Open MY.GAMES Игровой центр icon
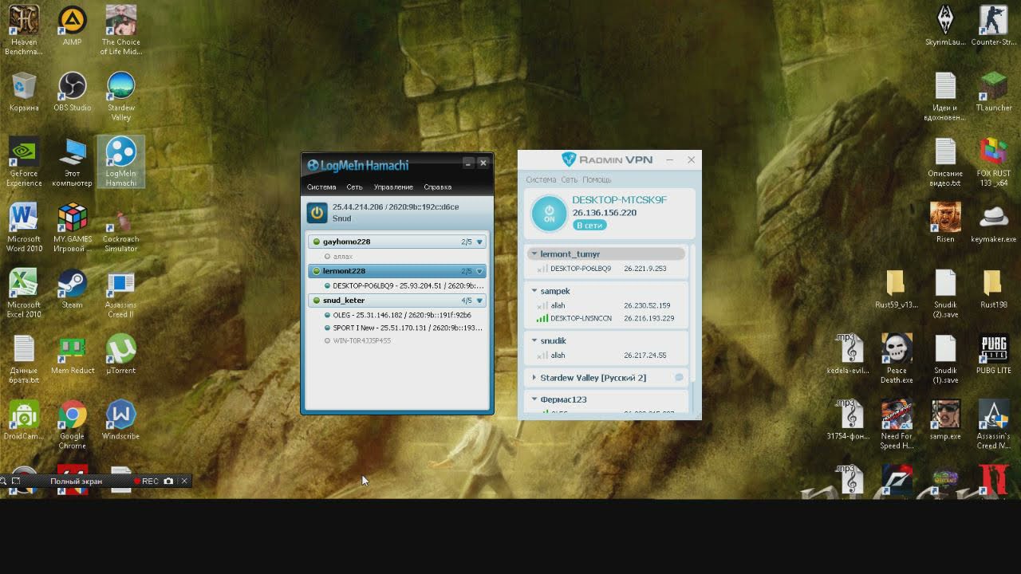 [72, 228]
